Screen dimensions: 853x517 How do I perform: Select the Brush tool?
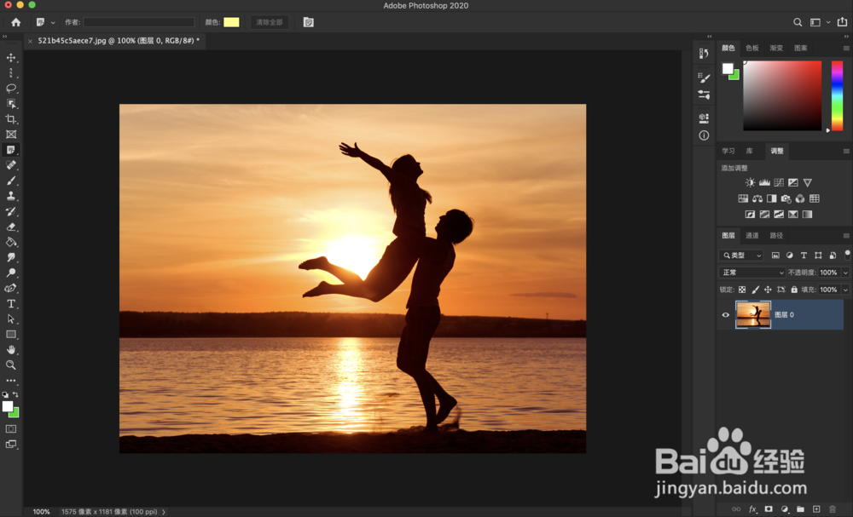point(11,181)
